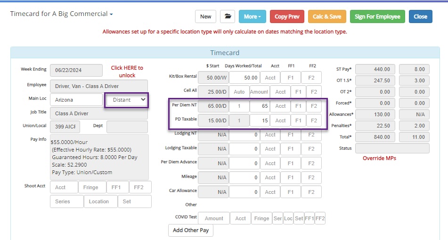Click OT 1.5 amount 247.50 field

(375, 80)
